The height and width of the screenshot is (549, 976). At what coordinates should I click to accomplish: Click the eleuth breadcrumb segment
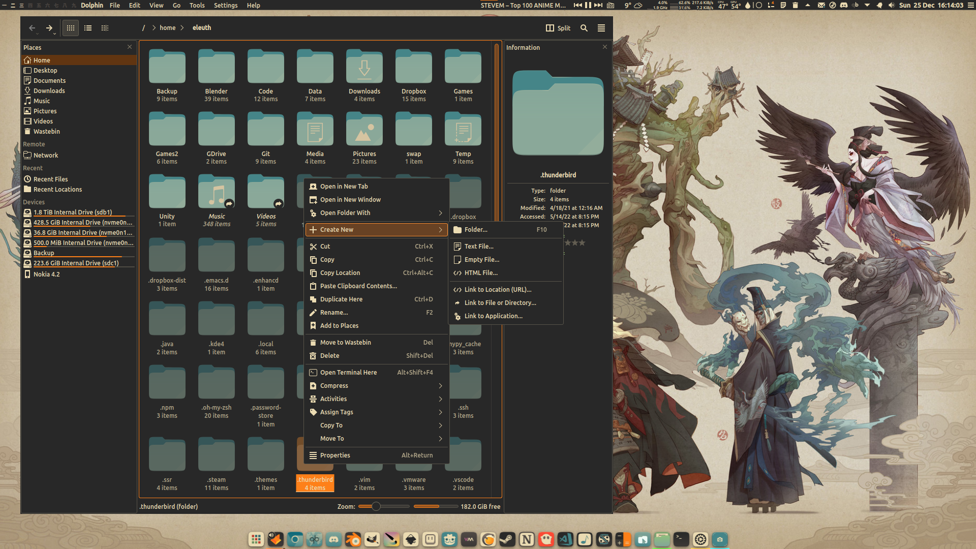[x=202, y=28]
